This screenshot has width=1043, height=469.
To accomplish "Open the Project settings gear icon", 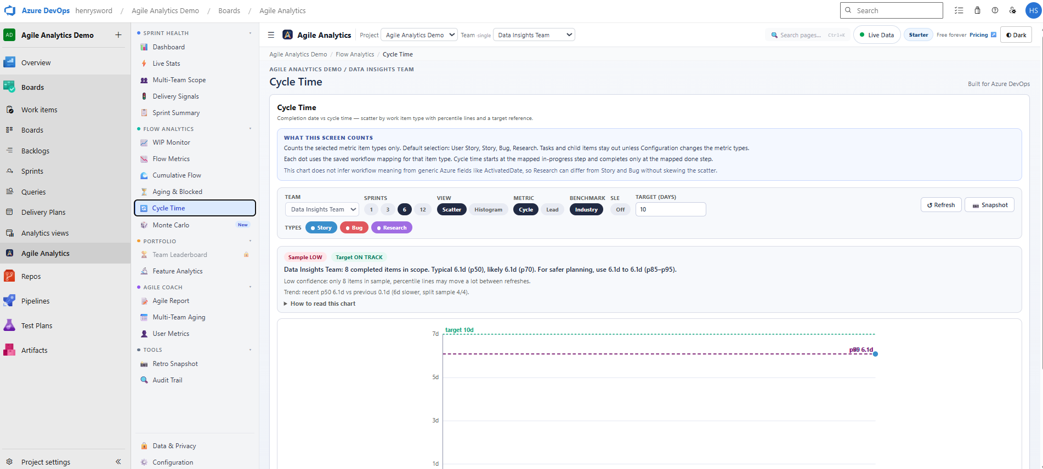I will pos(9,462).
